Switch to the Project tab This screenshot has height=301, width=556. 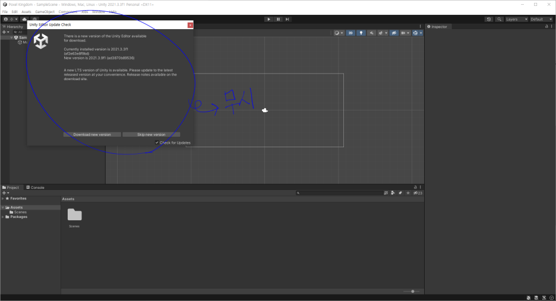pyautogui.click(x=11, y=188)
